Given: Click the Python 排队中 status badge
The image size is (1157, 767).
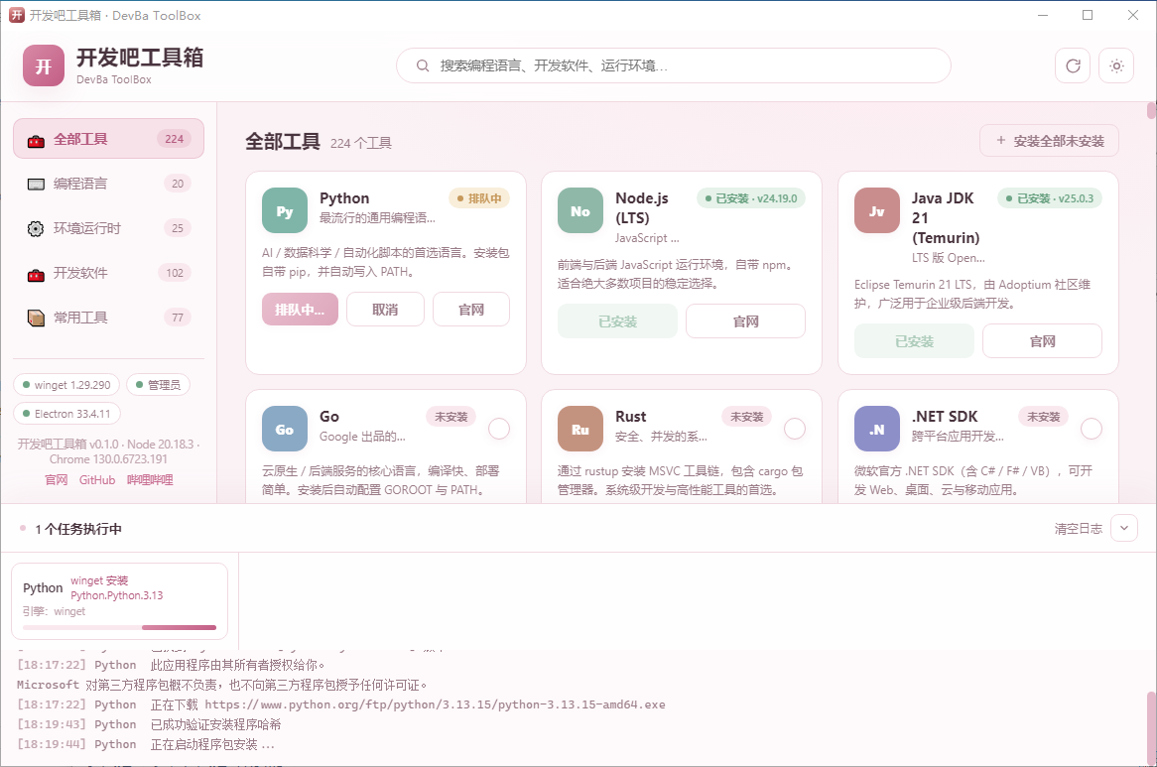Looking at the screenshot, I should [x=479, y=198].
